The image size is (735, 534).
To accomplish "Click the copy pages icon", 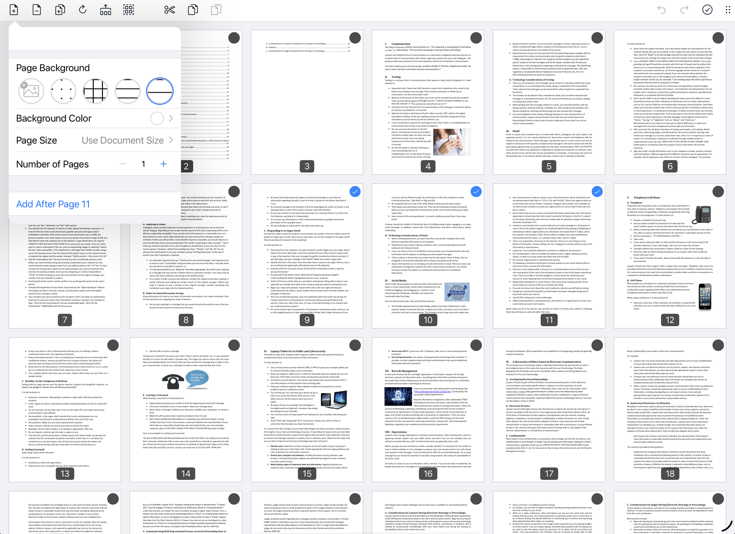I will pos(193,10).
